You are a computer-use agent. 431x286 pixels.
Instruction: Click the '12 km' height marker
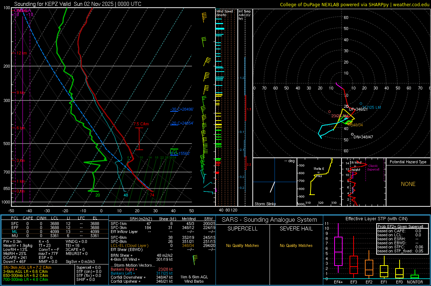pos(22,53)
